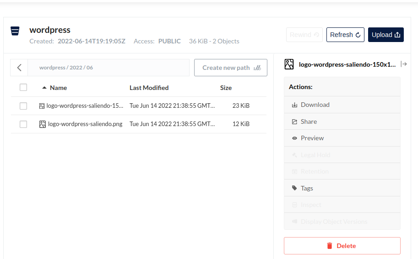The height and width of the screenshot is (259, 418).
Task: Click the Preview action
Action: tap(342, 138)
